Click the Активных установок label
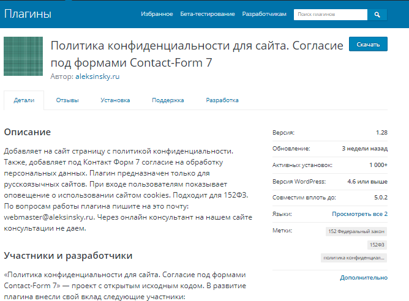This screenshot has height=301, width=409. [302, 165]
